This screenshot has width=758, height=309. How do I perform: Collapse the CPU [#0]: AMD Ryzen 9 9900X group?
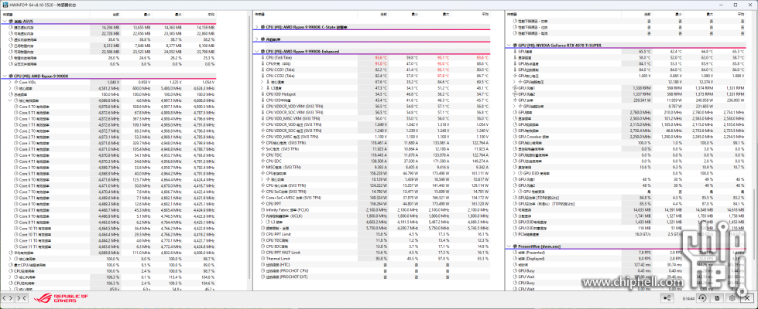point(5,76)
